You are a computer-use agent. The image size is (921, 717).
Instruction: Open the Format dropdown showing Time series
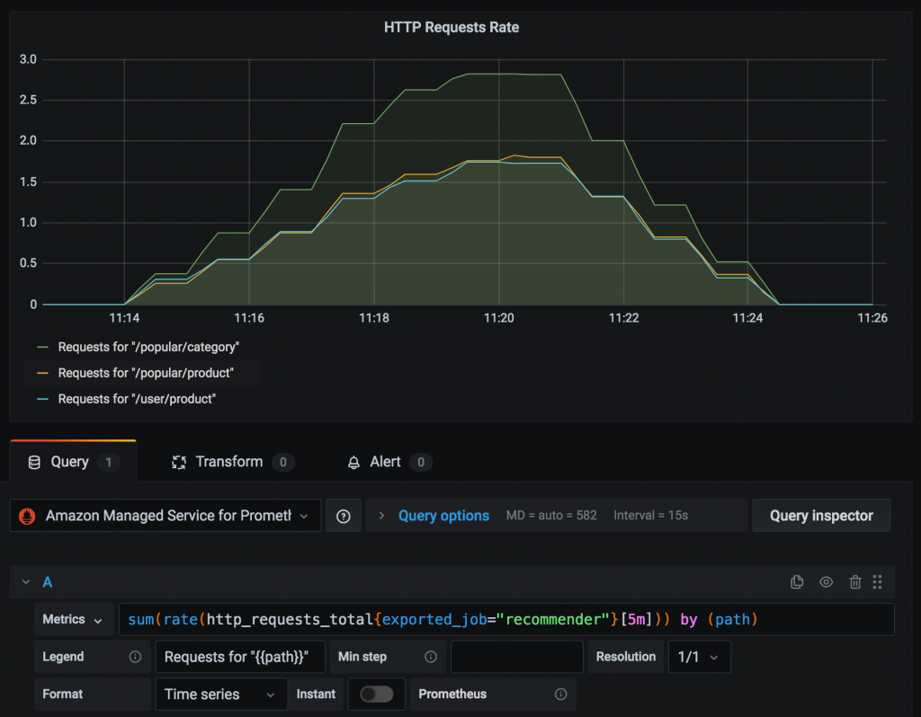click(220, 694)
